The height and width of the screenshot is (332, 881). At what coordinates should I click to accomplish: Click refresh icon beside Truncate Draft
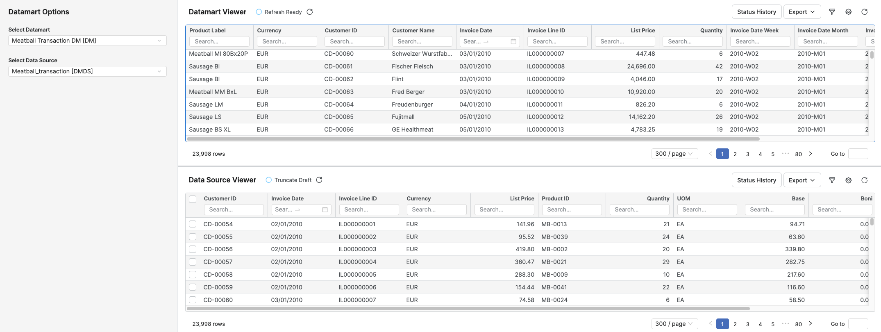click(319, 180)
